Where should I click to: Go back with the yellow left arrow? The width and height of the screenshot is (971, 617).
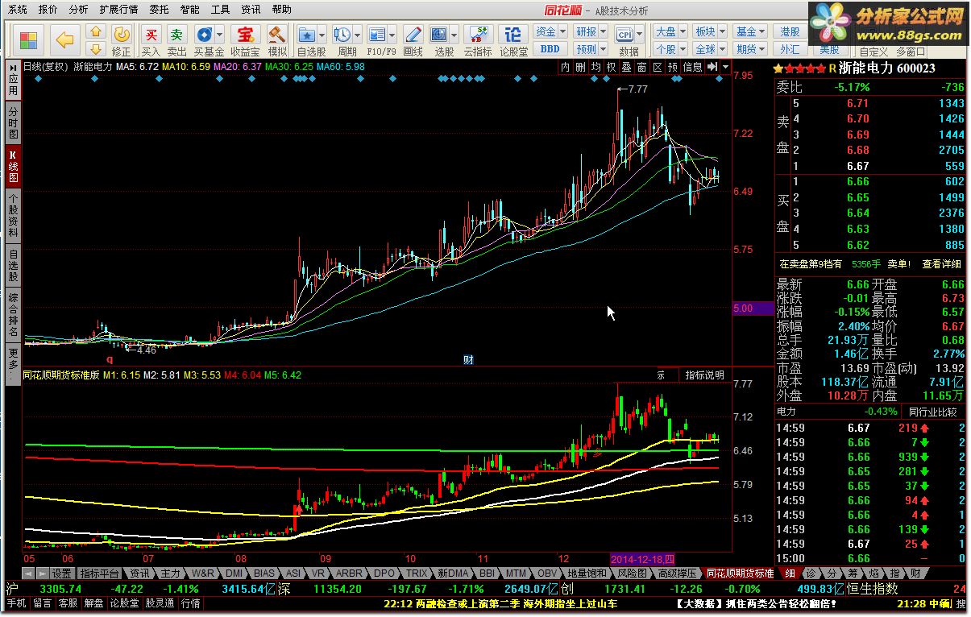[x=64, y=39]
